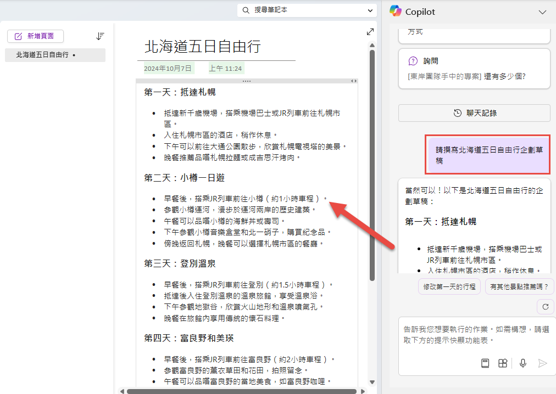
Task: Click the line 入住札幌市區的酒店，稍作休息 in the note
Action: pyautogui.click(x=220, y=135)
